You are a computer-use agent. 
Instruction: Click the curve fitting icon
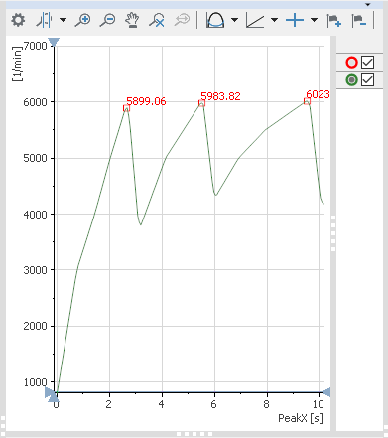[215, 20]
